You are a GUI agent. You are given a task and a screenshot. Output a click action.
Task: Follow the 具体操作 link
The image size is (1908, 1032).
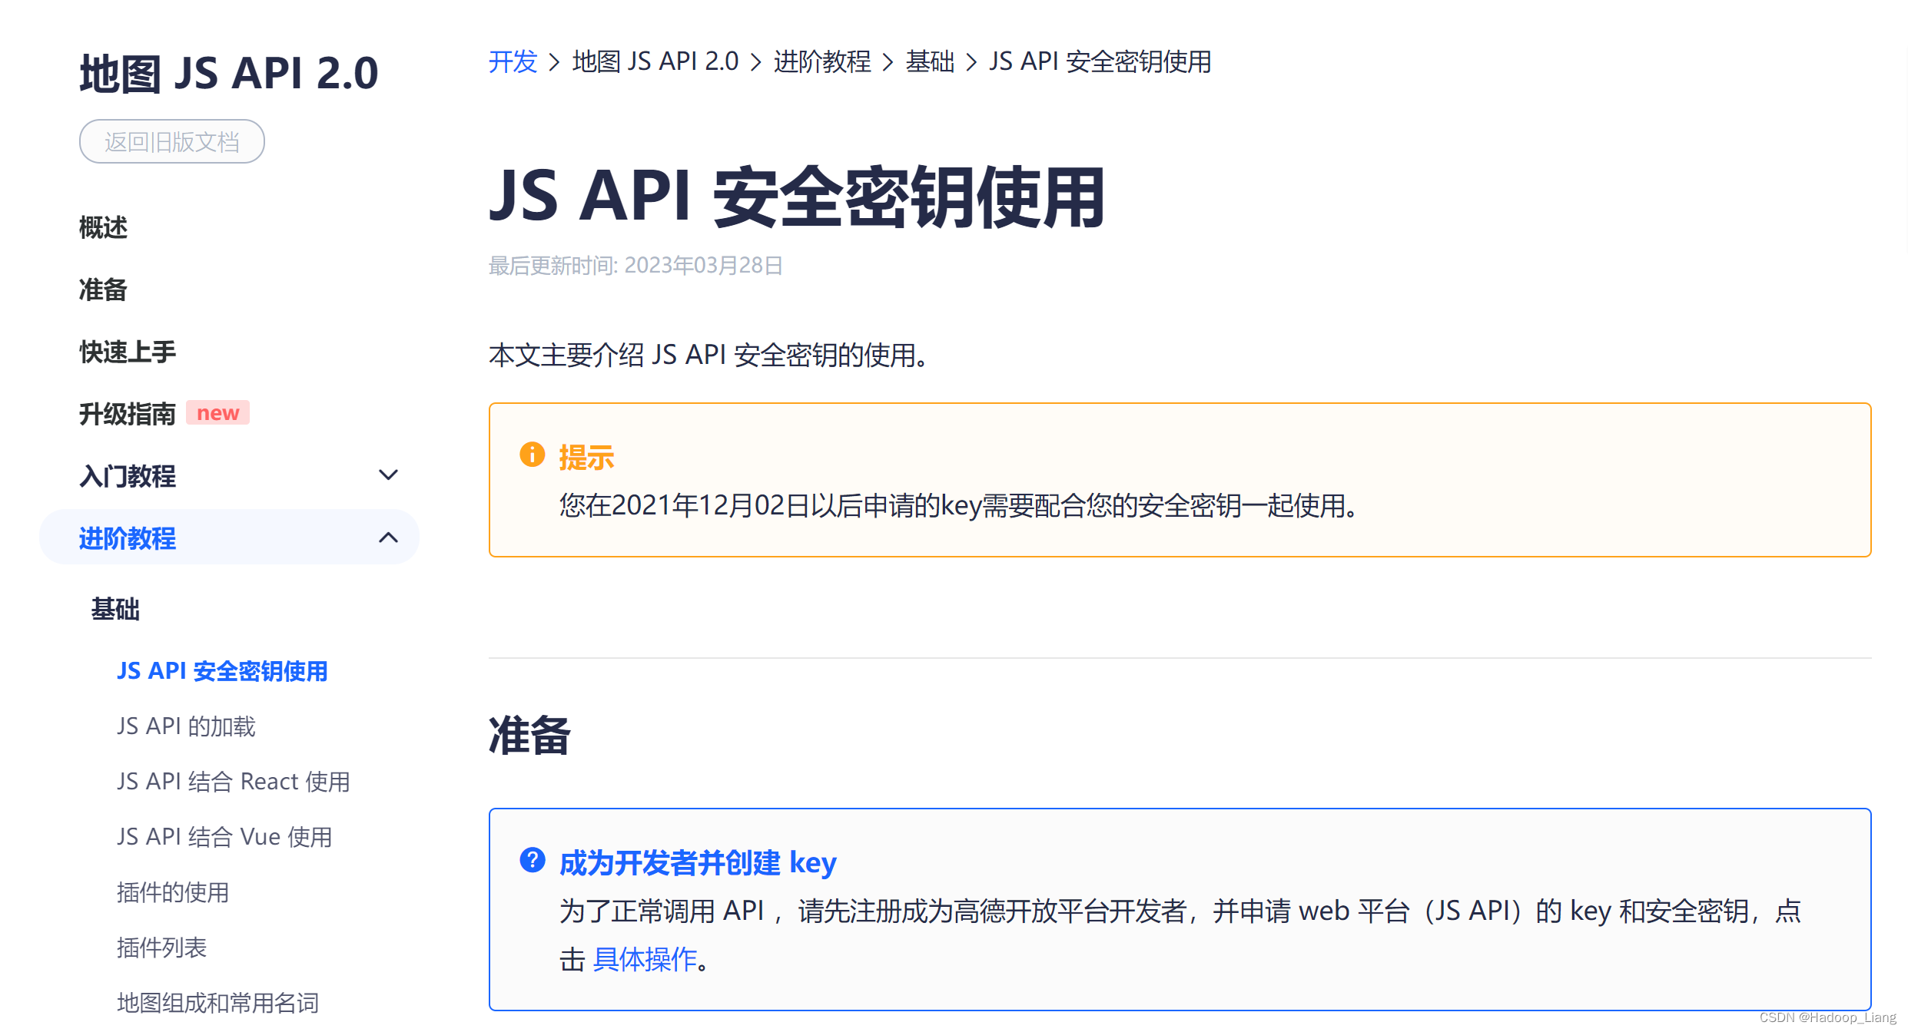[645, 959]
